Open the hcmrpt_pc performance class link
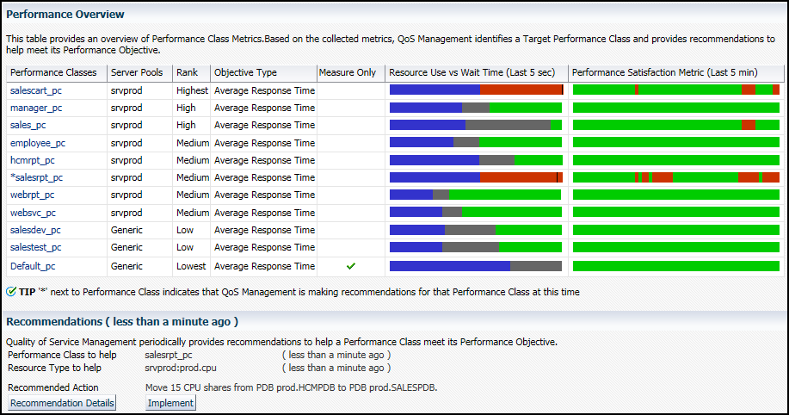789x415 pixels. click(33, 160)
